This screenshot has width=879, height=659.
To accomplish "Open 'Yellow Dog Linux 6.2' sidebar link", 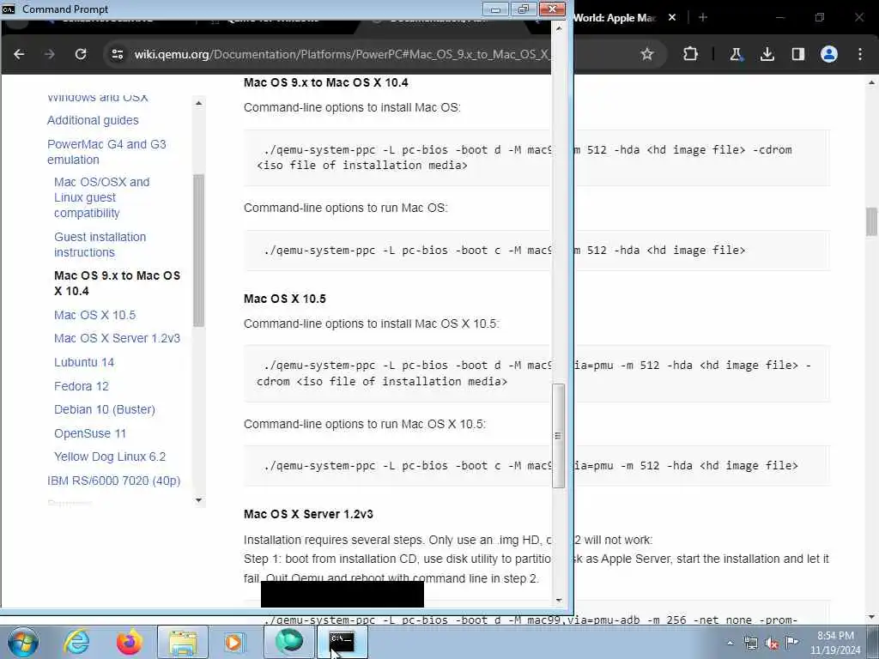I will (110, 456).
